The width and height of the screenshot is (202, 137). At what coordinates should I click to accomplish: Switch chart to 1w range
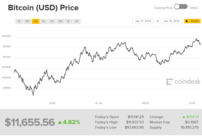[44, 21]
